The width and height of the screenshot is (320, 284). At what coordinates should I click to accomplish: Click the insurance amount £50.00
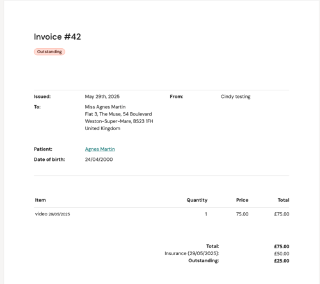[282, 254]
